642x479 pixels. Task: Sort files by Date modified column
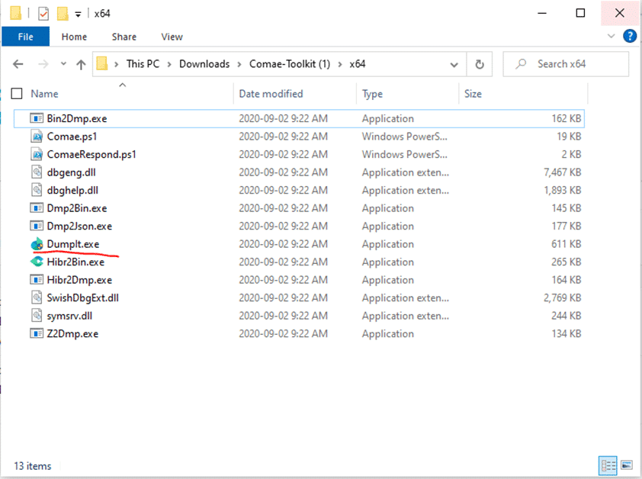(x=271, y=94)
